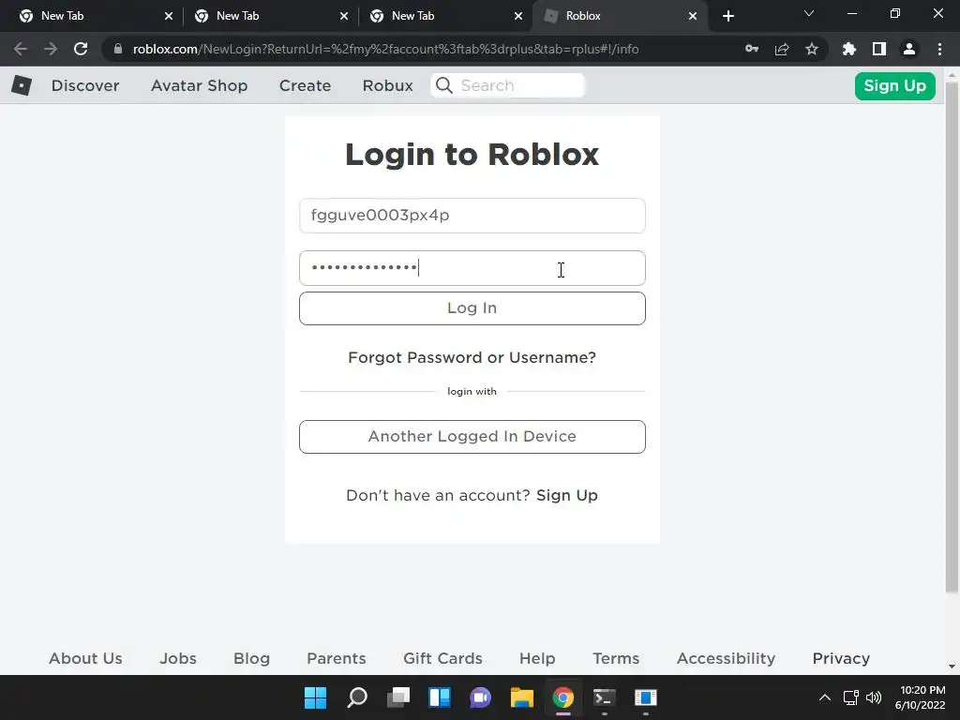Click the password input field

click(472, 268)
